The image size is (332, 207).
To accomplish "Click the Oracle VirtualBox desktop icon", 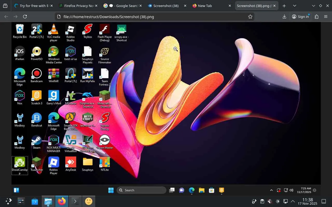I will [71, 144].
